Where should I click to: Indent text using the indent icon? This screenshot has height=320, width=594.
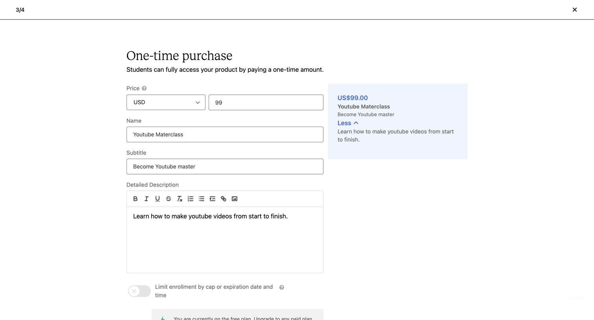point(213,199)
